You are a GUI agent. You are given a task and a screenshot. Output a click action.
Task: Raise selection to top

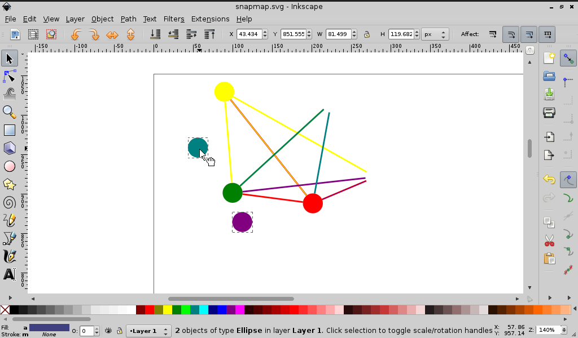[x=209, y=34]
